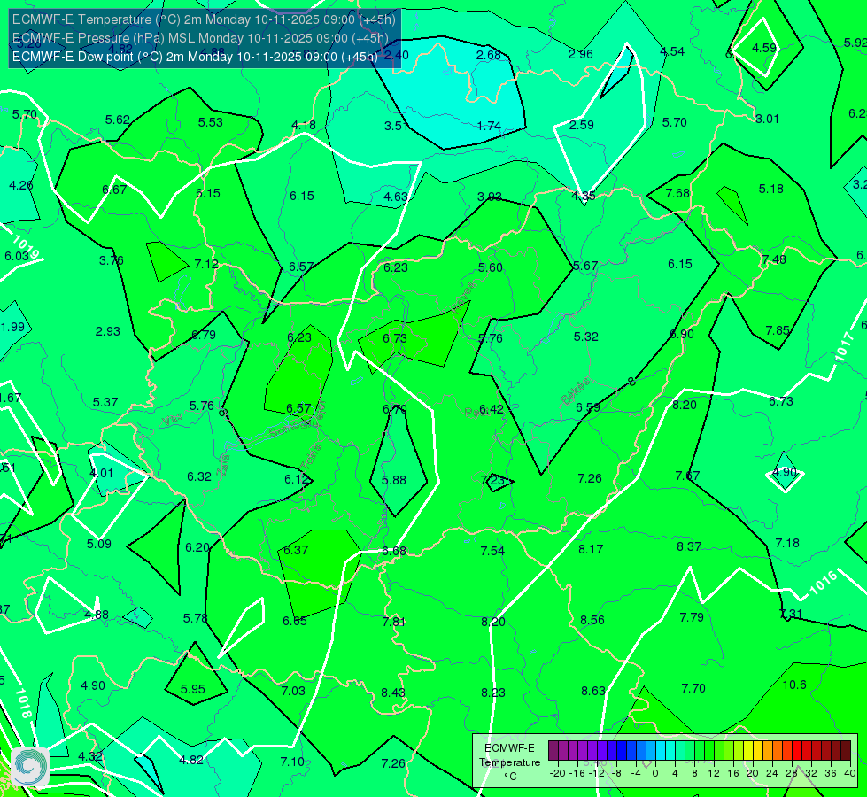
Task: Click the 6.42 temperature value
Action: (492, 409)
